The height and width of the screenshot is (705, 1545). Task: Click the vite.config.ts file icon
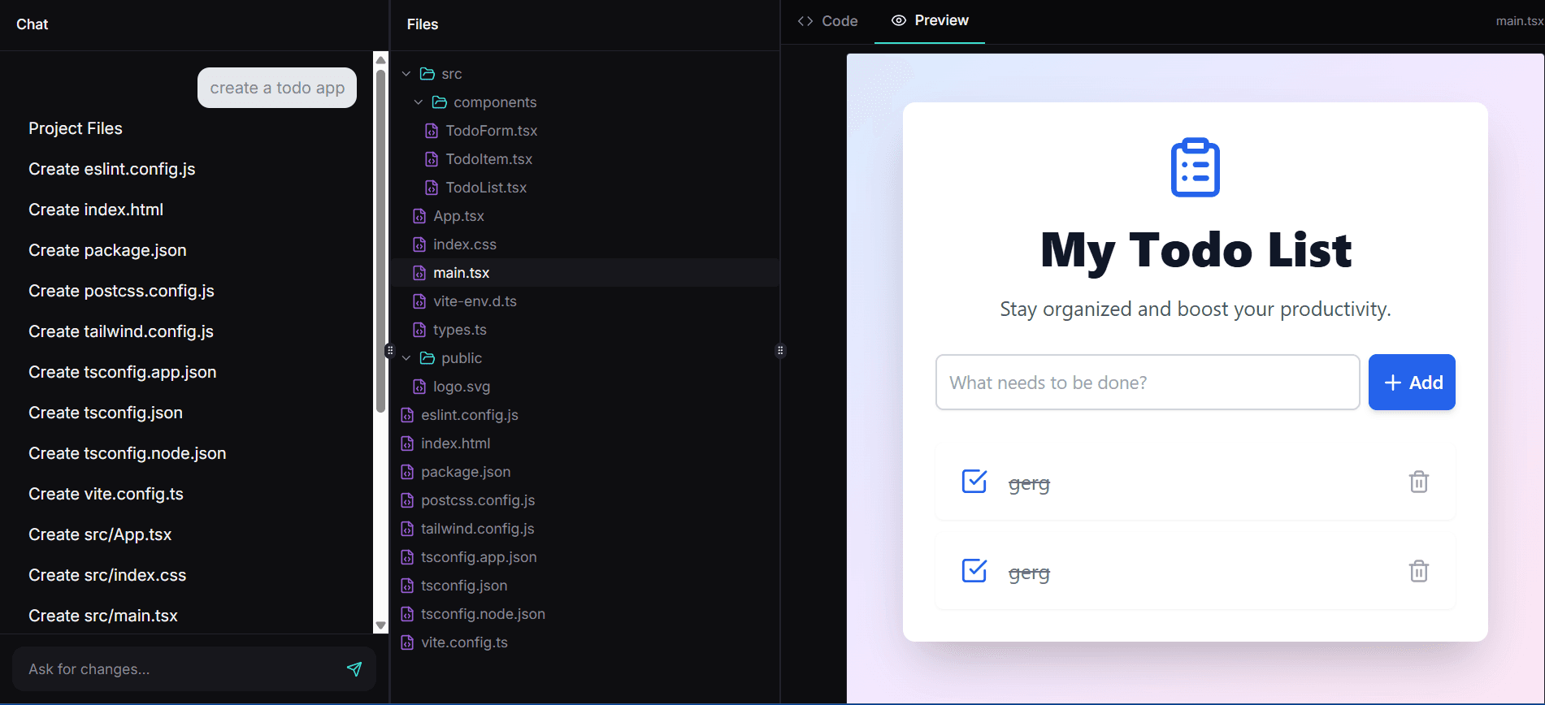coord(407,642)
